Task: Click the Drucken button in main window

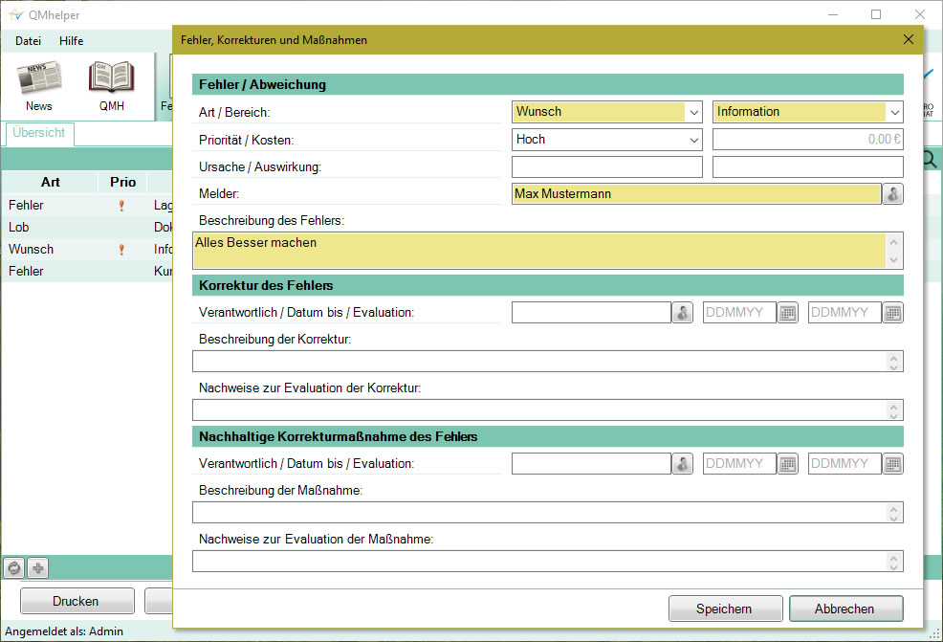Action: (77, 601)
